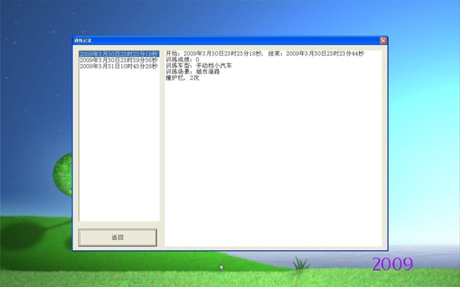Screen dimensions: 460x287
Task: Click blank area of the details panel
Action: (272, 163)
